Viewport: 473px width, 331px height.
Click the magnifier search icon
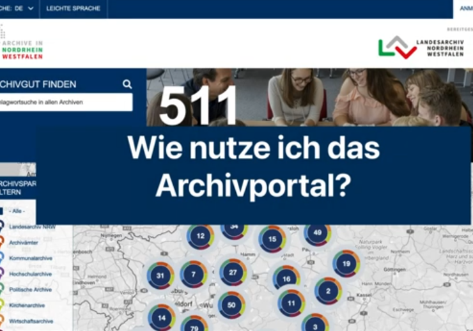click(127, 84)
